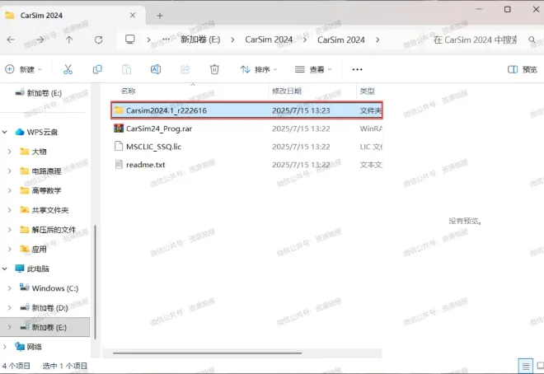The height and width of the screenshot is (374, 544).
Task: Select the MSCLIC_SSQ.lic file name
Action: [x=153, y=147]
